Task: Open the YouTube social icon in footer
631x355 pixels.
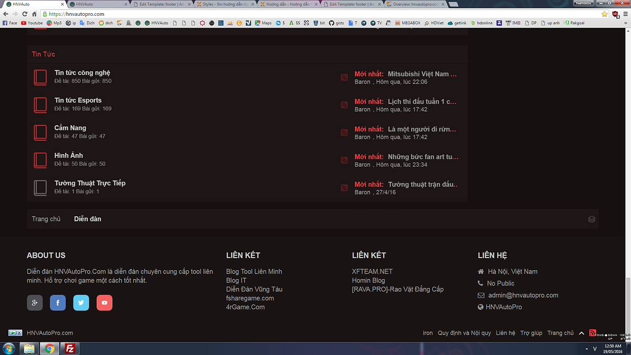Action: [x=104, y=303]
